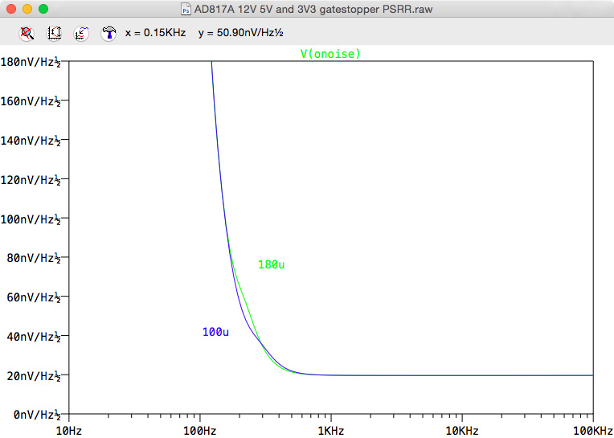
Task: Open the hammer control panel icon
Action: pyautogui.click(x=108, y=33)
